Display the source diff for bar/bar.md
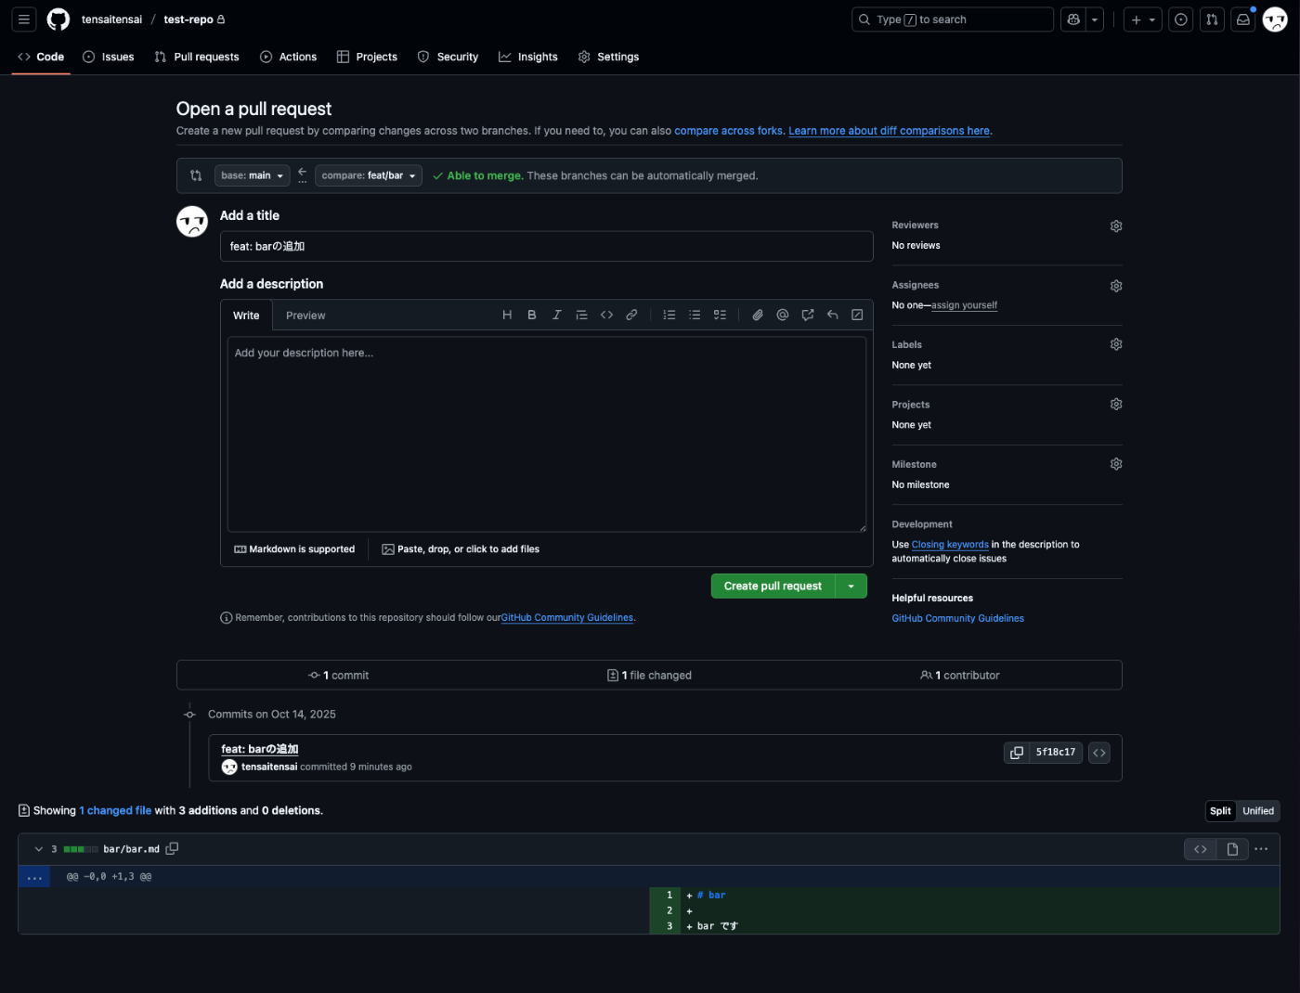The image size is (1300, 993). pyautogui.click(x=1201, y=849)
